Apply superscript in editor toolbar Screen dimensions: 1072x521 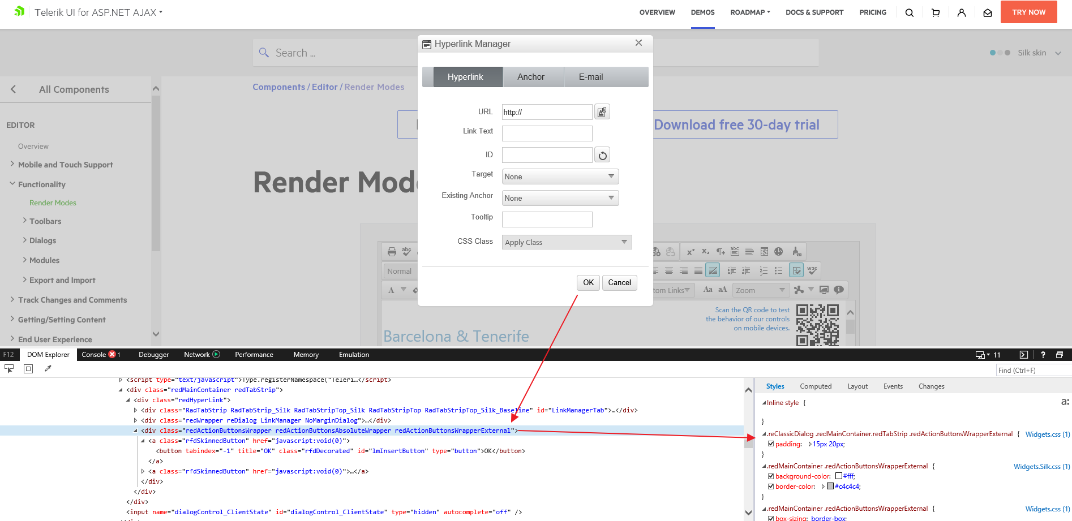[691, 252]
